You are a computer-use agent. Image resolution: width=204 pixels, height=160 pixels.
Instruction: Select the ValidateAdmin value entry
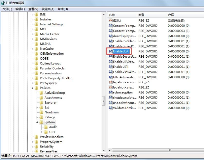tap(124, 108)
